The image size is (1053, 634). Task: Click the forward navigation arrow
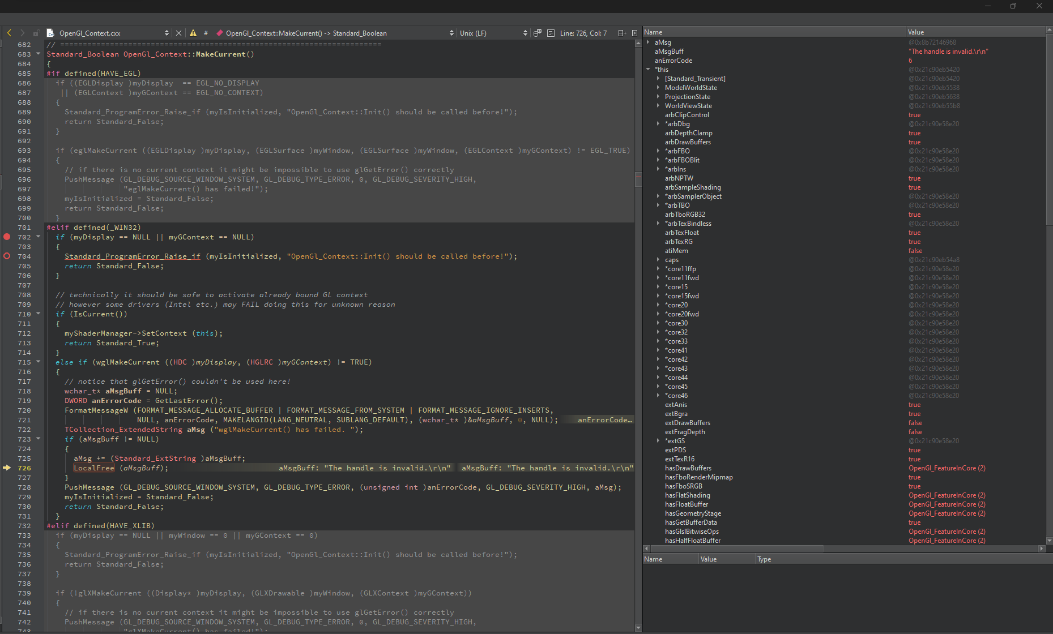point(22,32)
